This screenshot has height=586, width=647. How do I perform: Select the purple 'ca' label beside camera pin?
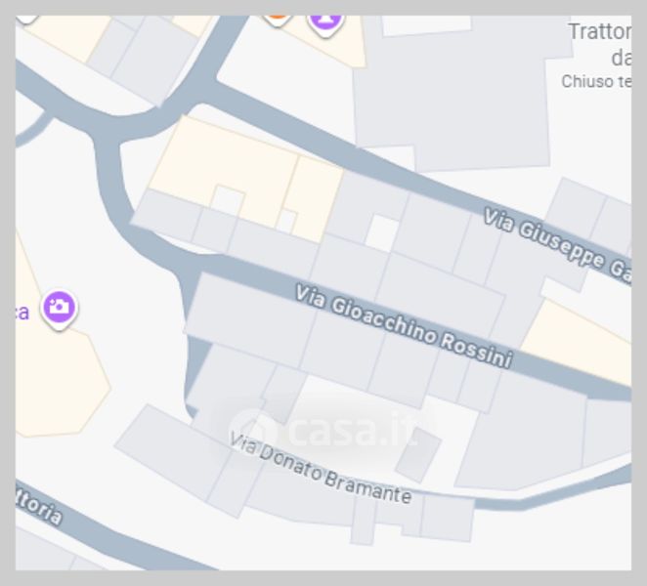tap(22, 313)
